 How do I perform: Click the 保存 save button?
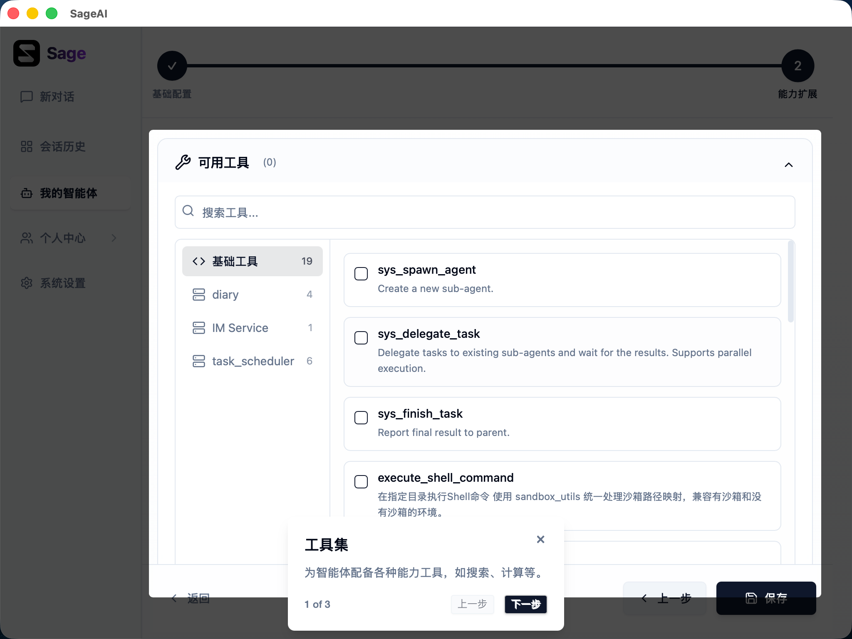tap(766, 598)
